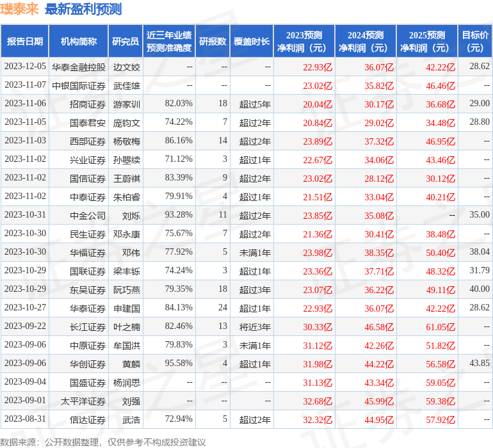Click 2025 forecast 50.40亿
The height and width of the screenshot is (448, 493).
pos(440,252)
